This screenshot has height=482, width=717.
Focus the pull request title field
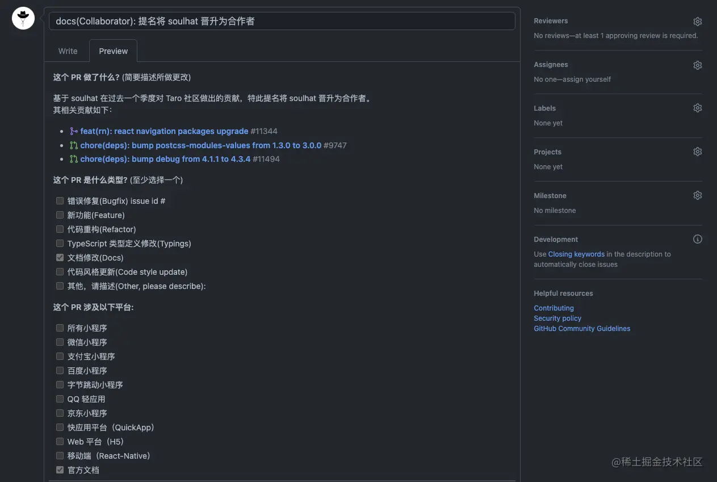tap(282, 21)
